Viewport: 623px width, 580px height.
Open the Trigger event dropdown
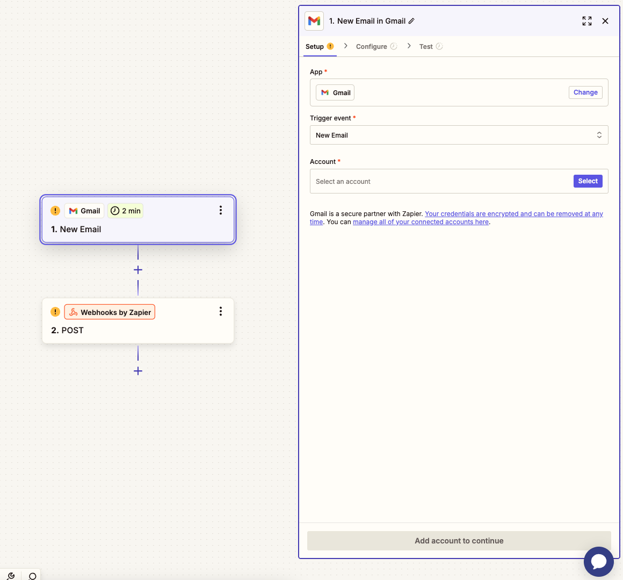tap(459, 135)
